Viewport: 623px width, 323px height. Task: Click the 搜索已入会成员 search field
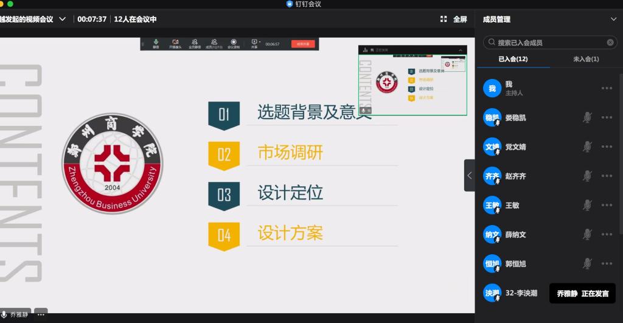[x=550, y=43]
